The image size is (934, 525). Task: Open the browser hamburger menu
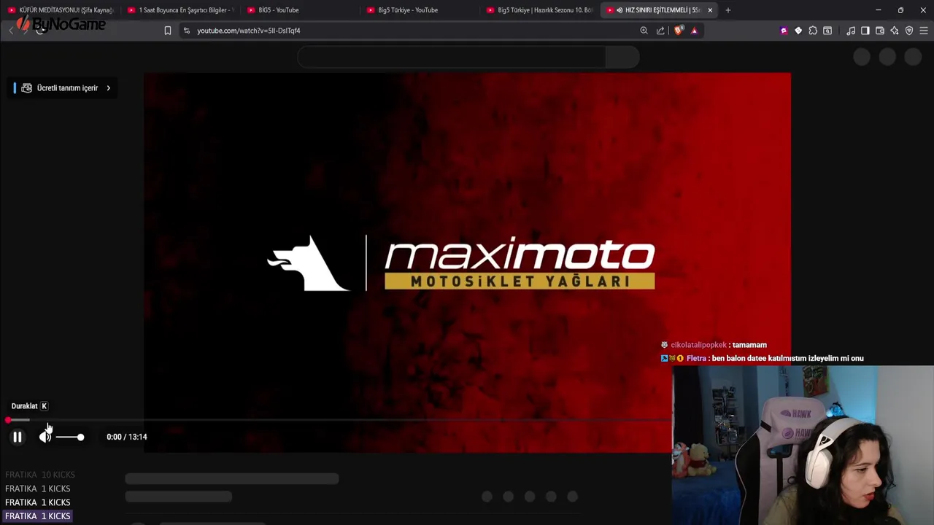924,31
